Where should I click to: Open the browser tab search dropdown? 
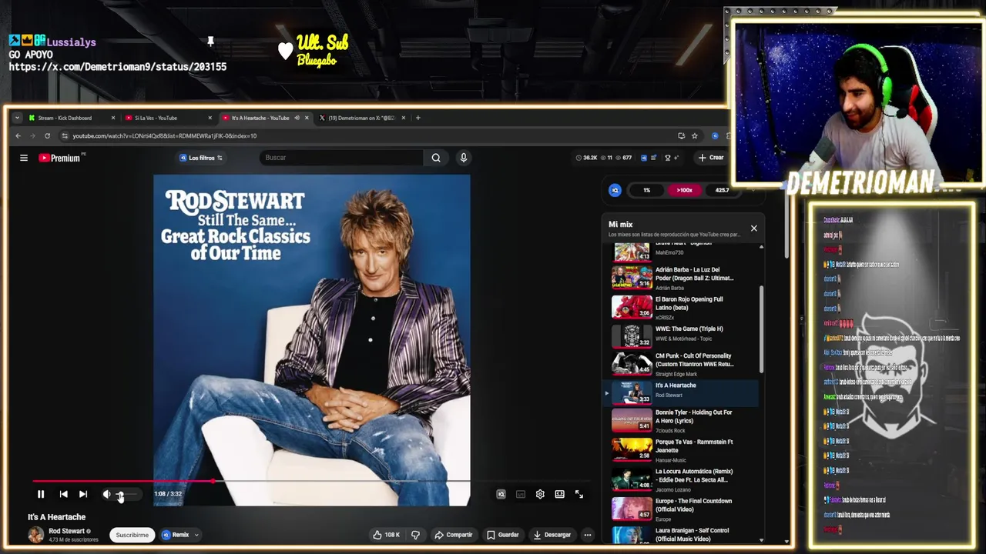(17, 118)
